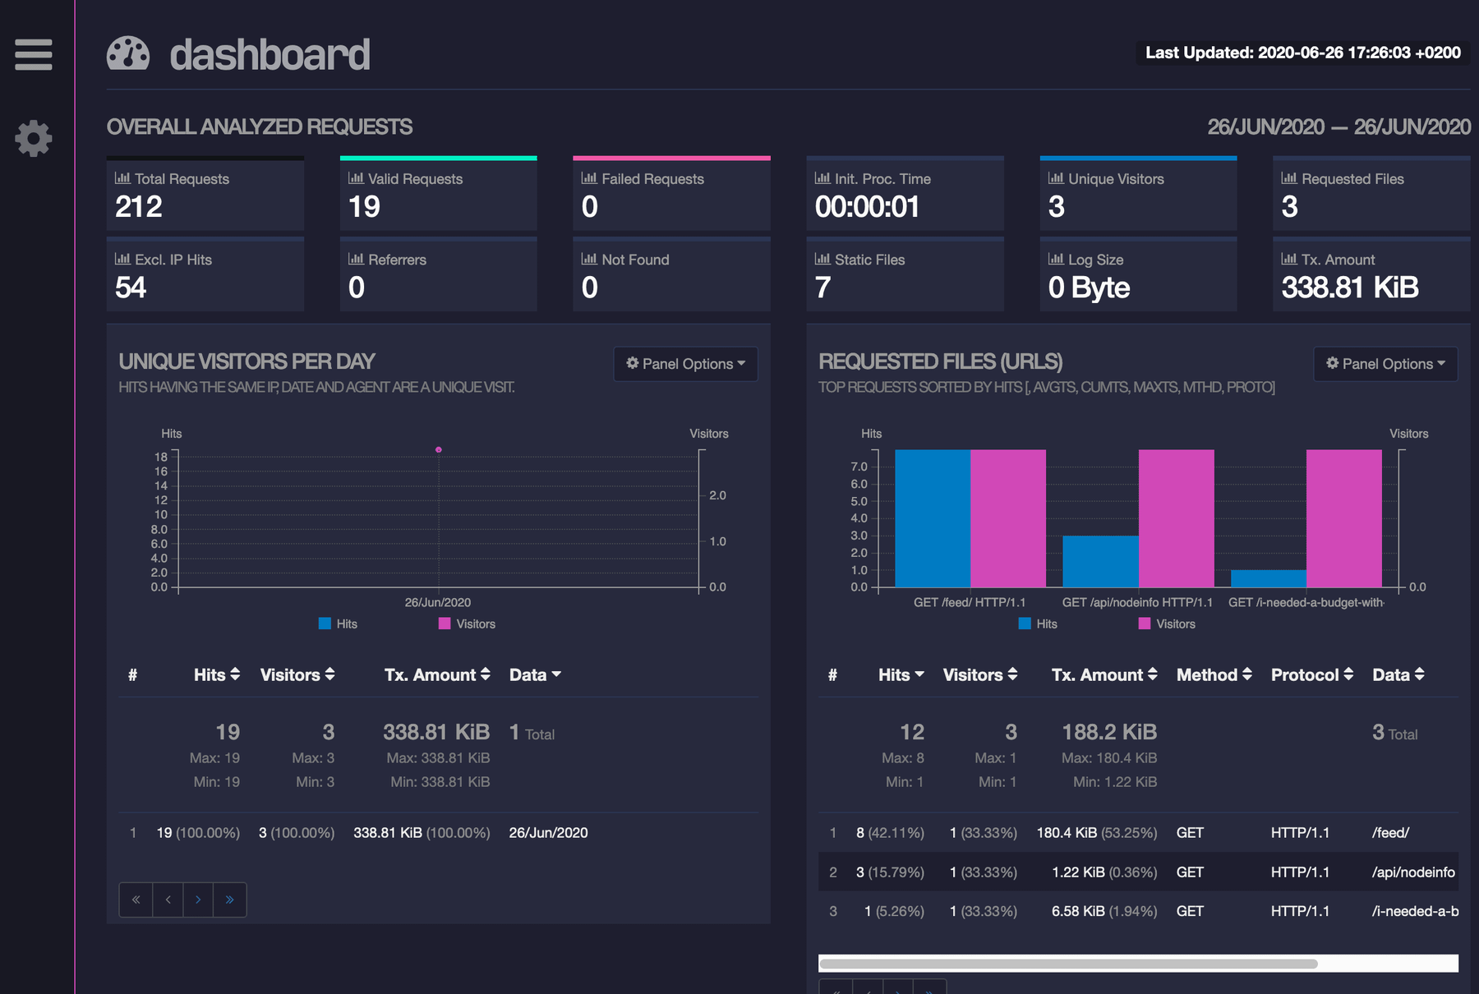Sort visitors table by Tx. Amount
The width and height of the screenshot is (1479, 994).
pyautogui.click(x=437, y=674)
